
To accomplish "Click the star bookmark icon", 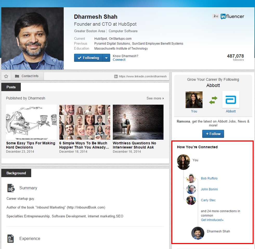I will (x=6, y=76).
